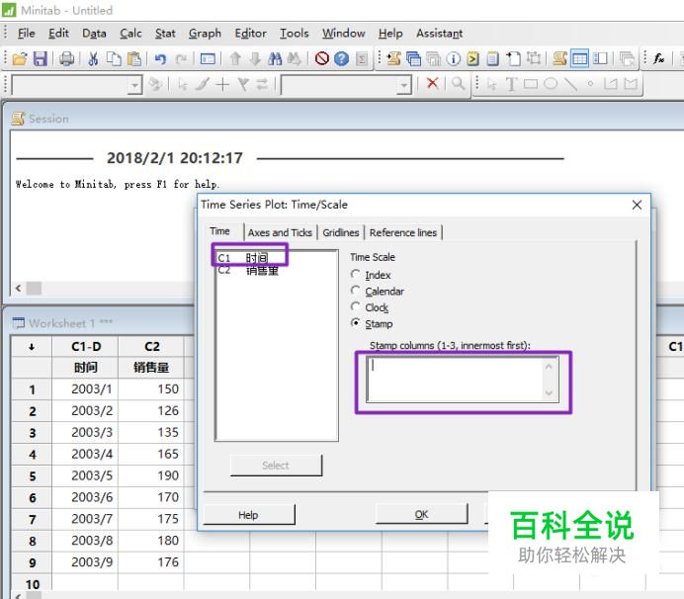The height and width of the screenshot is (599, 684).
Task: Click the crosshair icon in graph toolbar
Action: [x=222, y=84]
